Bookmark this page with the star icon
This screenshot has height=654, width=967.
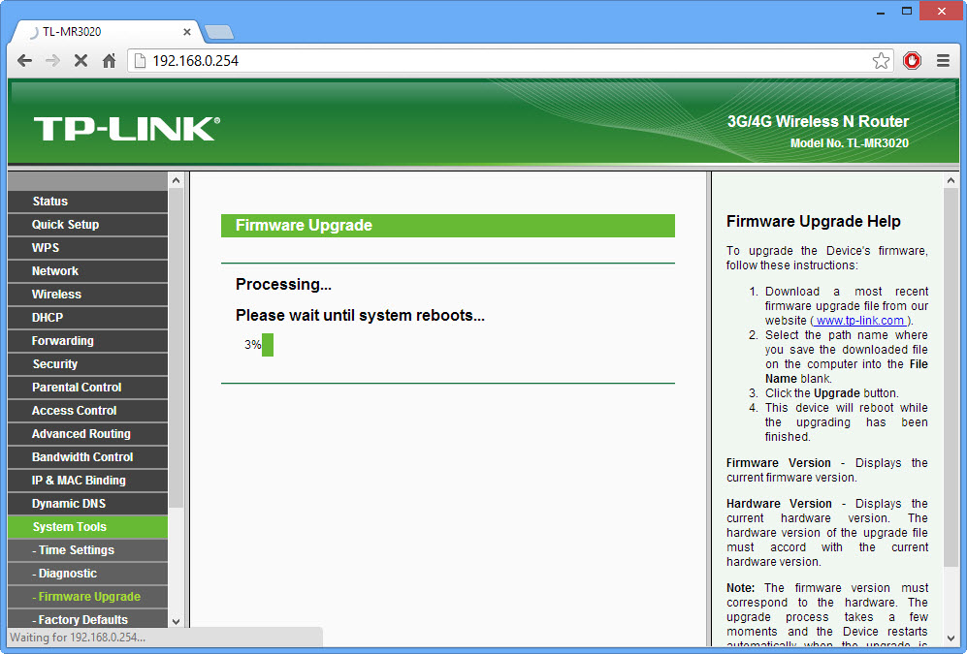(881, 60)
